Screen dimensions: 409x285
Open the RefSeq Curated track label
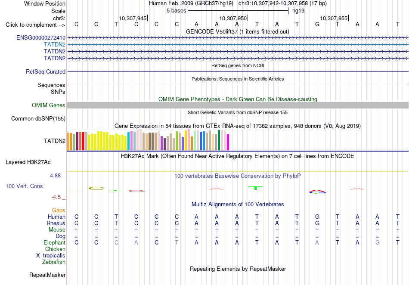(46, 72)
